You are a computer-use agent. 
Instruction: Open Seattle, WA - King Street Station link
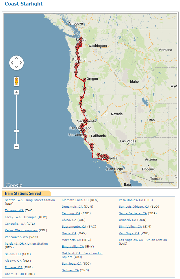tap(30, 200)
